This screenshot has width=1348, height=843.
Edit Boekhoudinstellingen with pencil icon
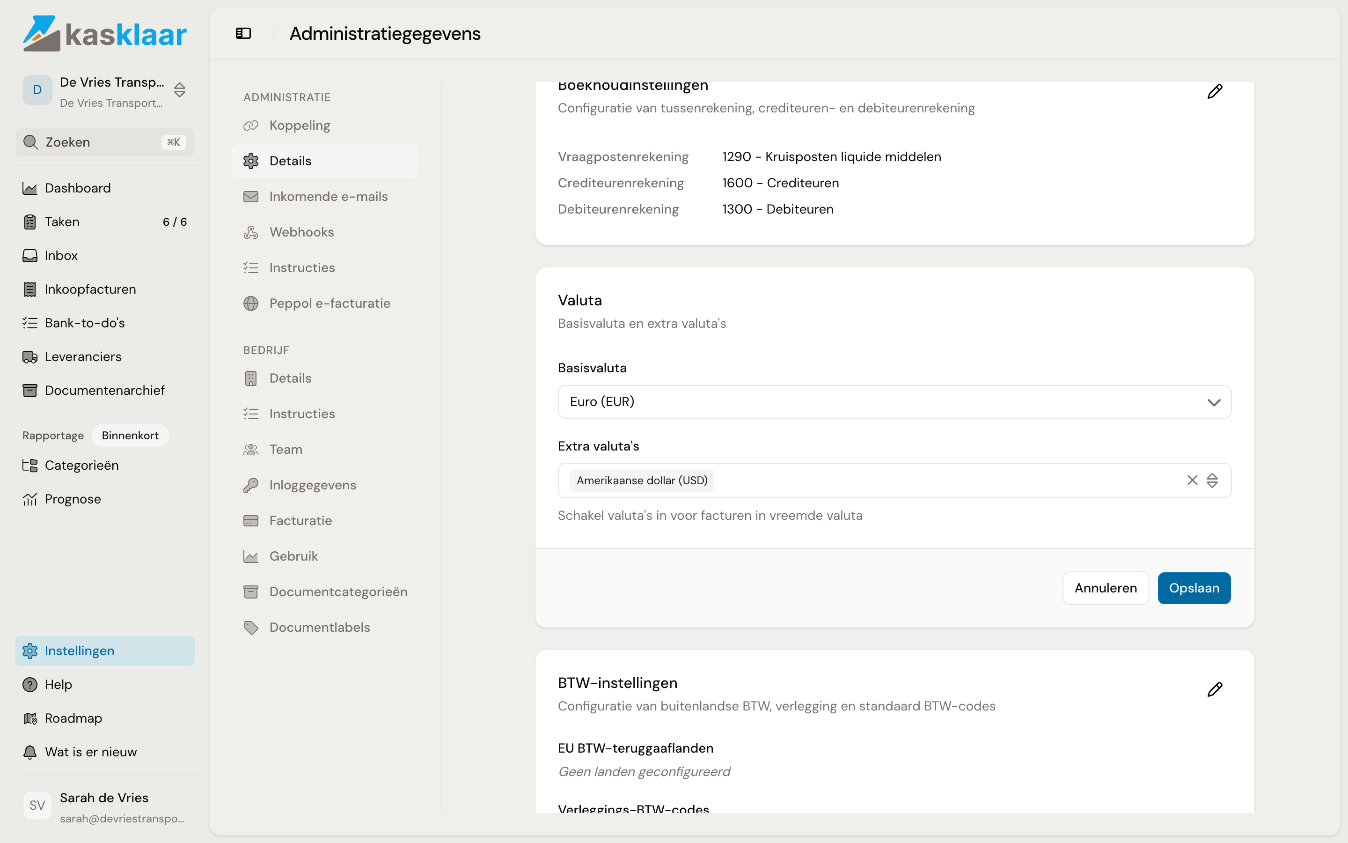tap(1214, 91)
